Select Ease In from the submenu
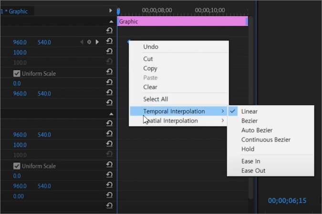Image resolution: width=322 pixels, height=214 pixels. [250, 161]
